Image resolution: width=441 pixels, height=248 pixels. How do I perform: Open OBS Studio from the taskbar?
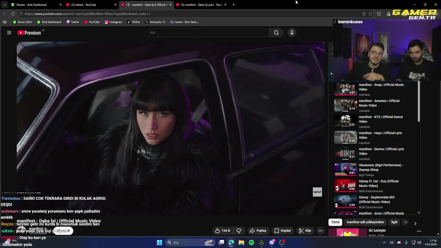point(282,242)
